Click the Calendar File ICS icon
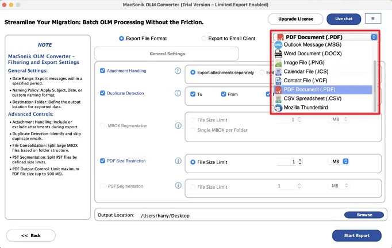The image size is (392, 248). click(278, 72)
